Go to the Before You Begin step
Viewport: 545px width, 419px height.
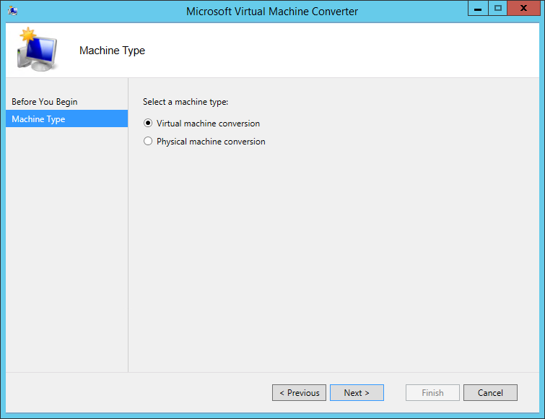click(45, 102)
